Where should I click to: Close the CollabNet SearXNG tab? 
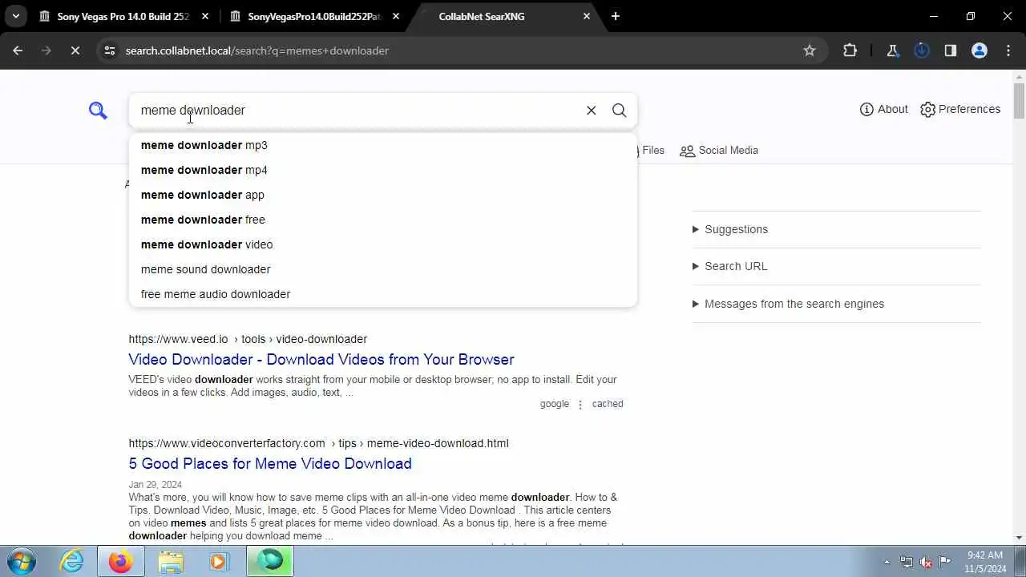[x=587, y=16]
